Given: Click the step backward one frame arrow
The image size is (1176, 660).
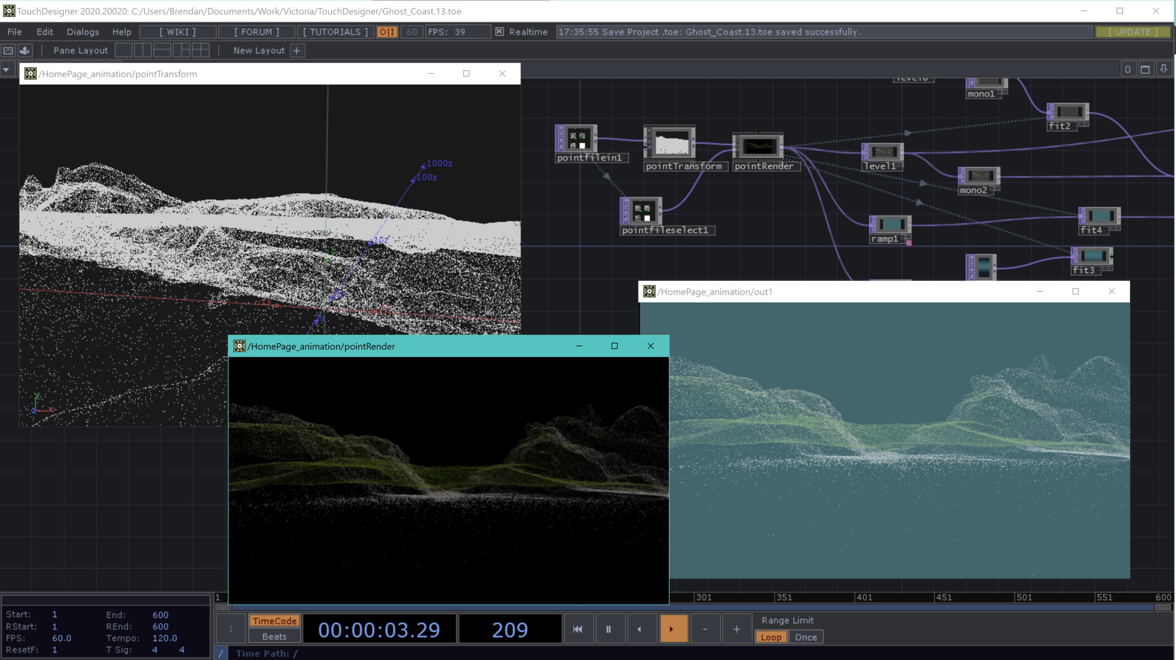Looking at the screenshot, I should pos(639,629).
